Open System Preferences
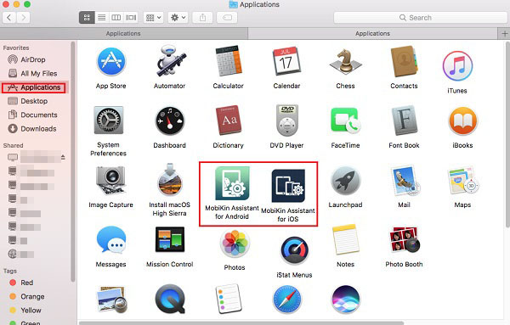This screenshot has width=510, height=325. (x=108, y=120)
